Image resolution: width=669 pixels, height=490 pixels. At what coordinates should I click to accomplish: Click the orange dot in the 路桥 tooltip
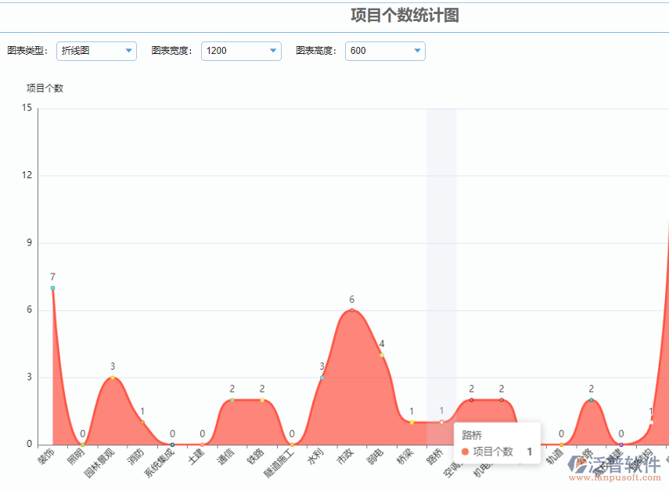pos(465,452)
